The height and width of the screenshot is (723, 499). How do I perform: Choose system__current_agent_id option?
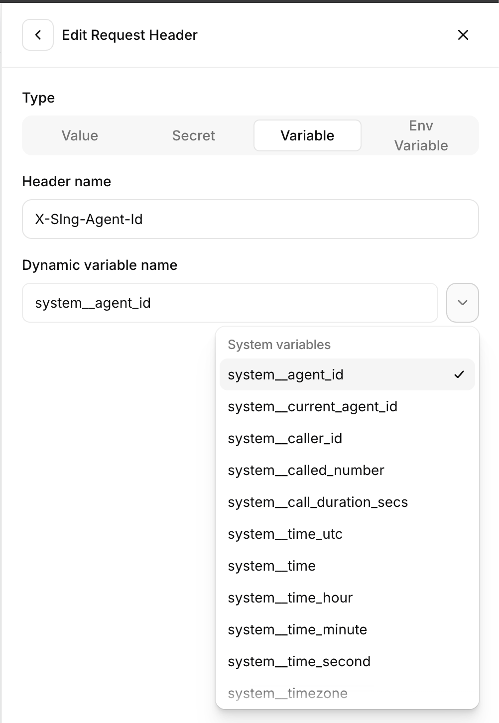point(347,406)
